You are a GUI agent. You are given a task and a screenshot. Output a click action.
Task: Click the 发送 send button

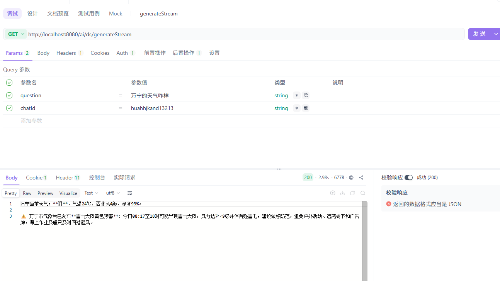[x=480, y=34]
